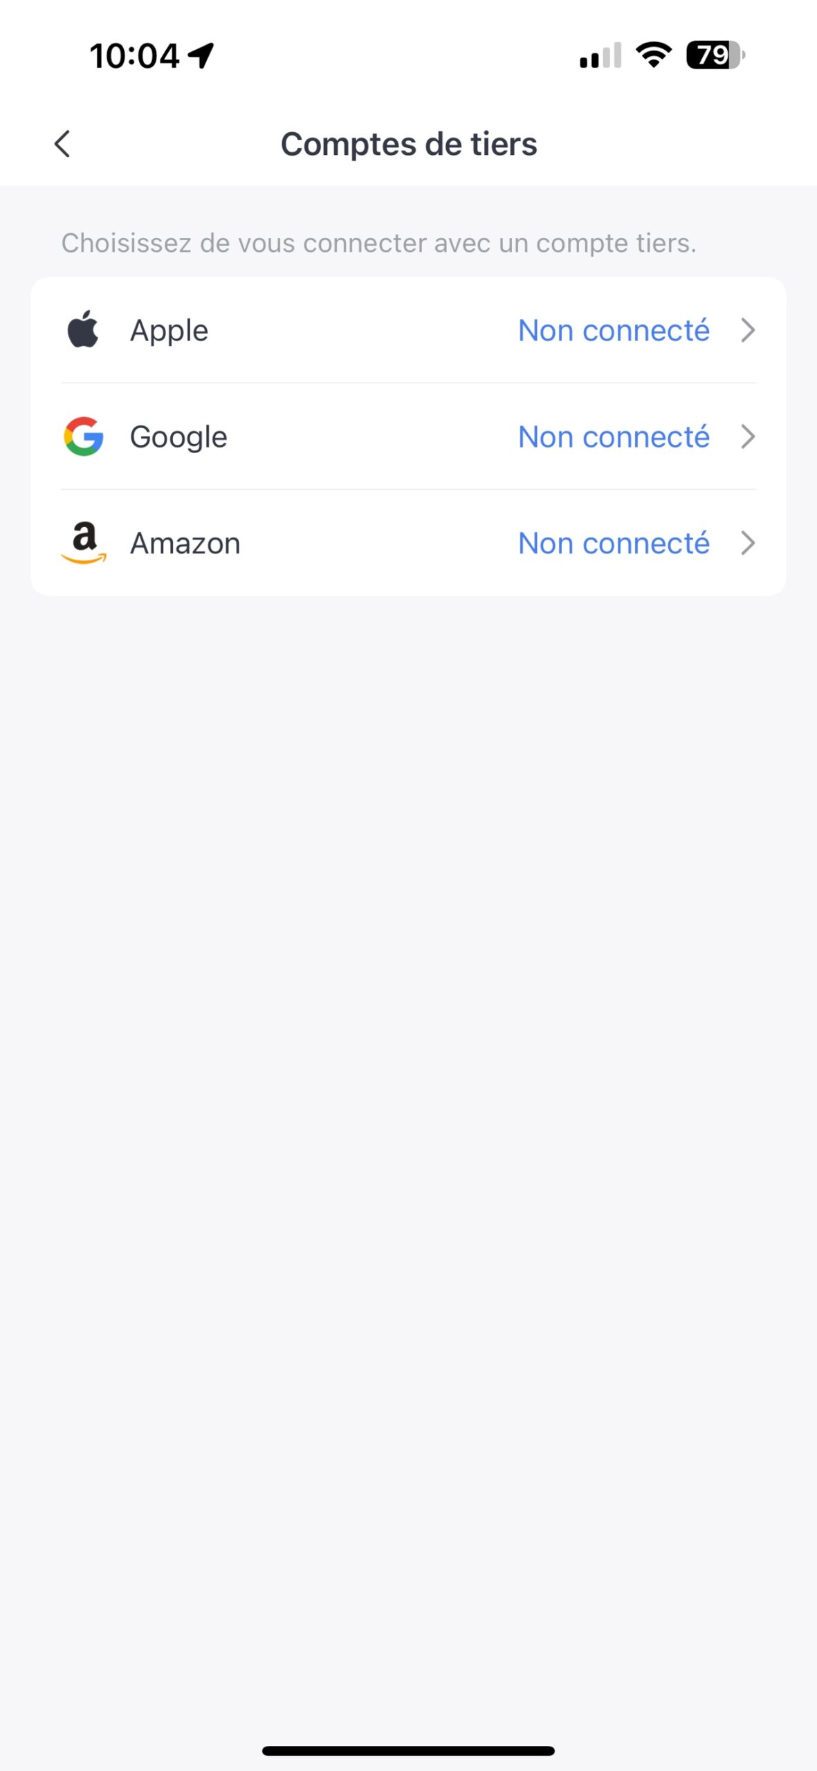Click "Non connecté" status for Google
817x1771 pixels.
614,437
